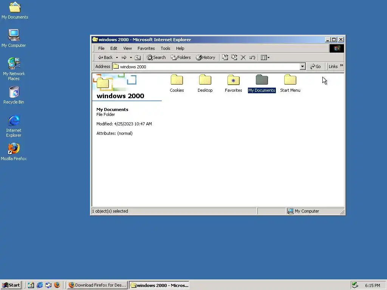Click the system tray network icon
387x290 pixels.
[x=355, y=285]
